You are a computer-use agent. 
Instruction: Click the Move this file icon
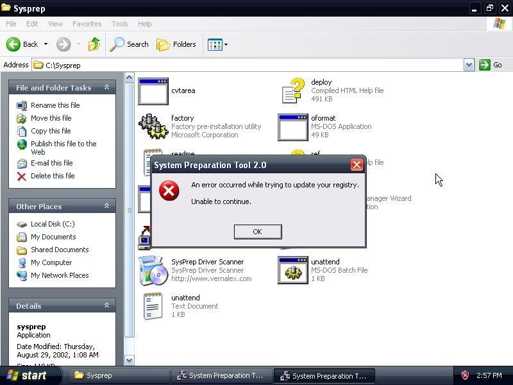click(22, 118)
